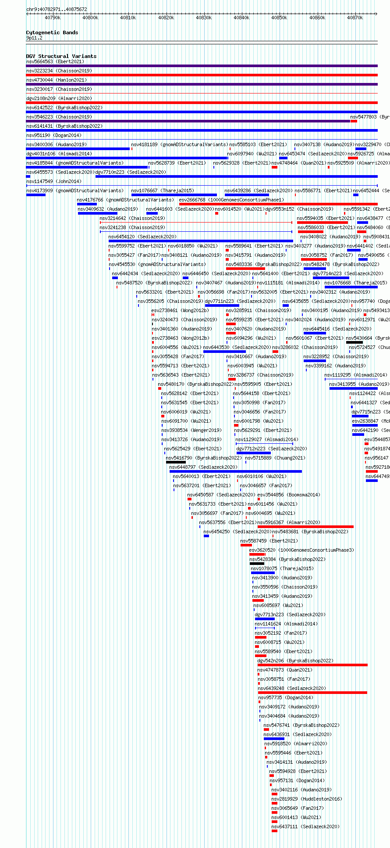Click nsv6453474 (Sedlazeck2020) label

313,154
